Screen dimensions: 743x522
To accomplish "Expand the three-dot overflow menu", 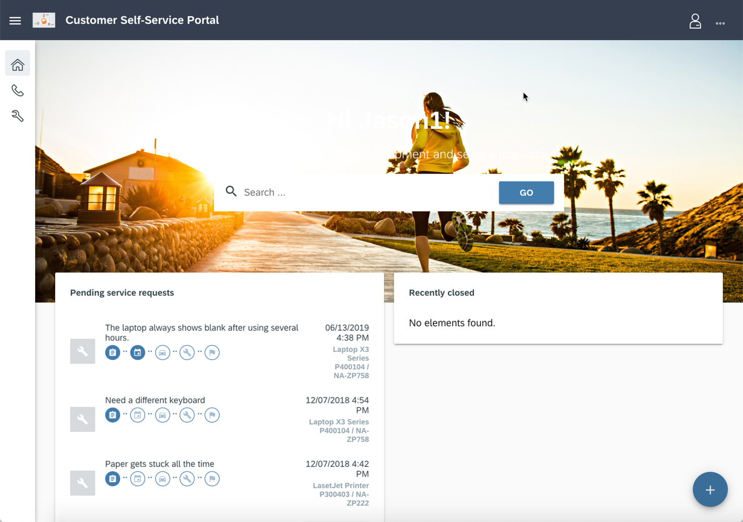I will point(720,23).
